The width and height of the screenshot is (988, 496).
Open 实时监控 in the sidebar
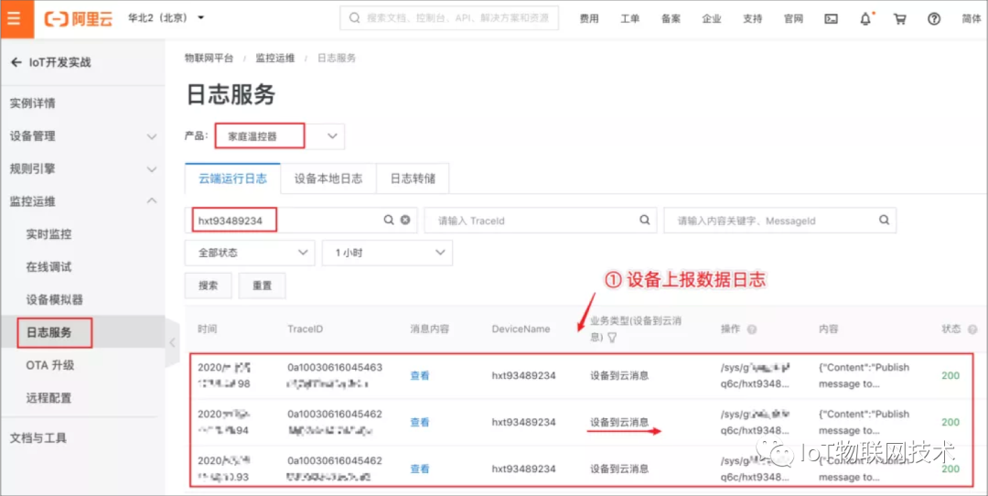48,234
